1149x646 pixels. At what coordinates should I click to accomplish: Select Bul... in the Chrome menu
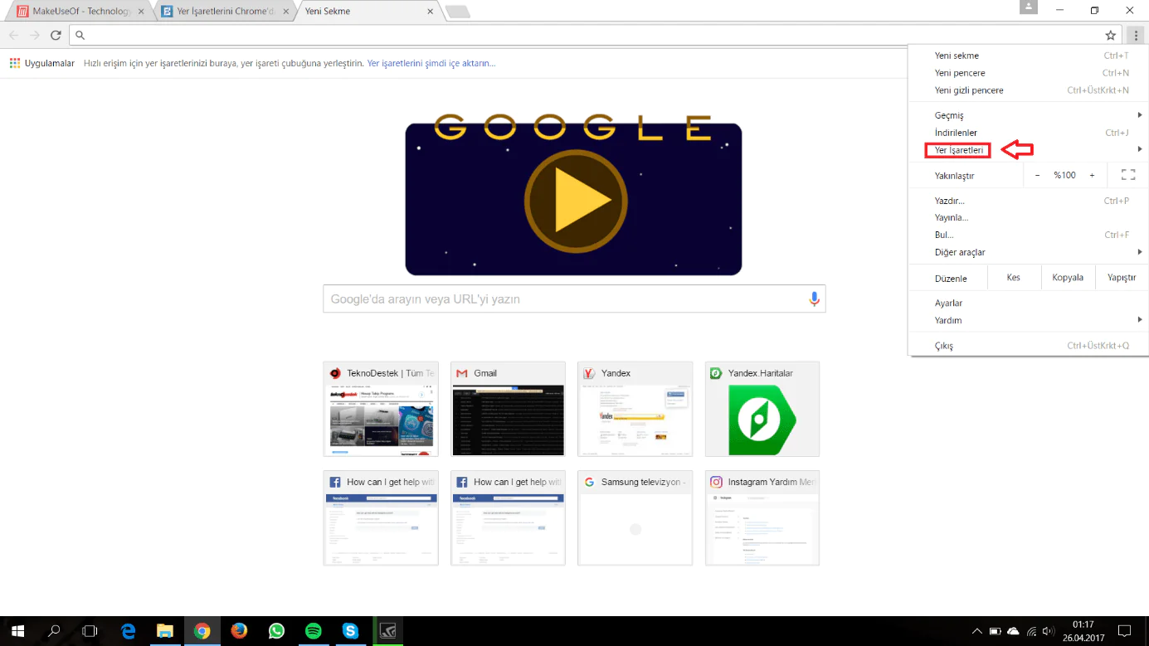click(1029, 235)
